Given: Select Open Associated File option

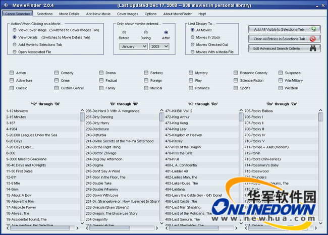Looking at the screenshot, I should (x=15, y=52).
